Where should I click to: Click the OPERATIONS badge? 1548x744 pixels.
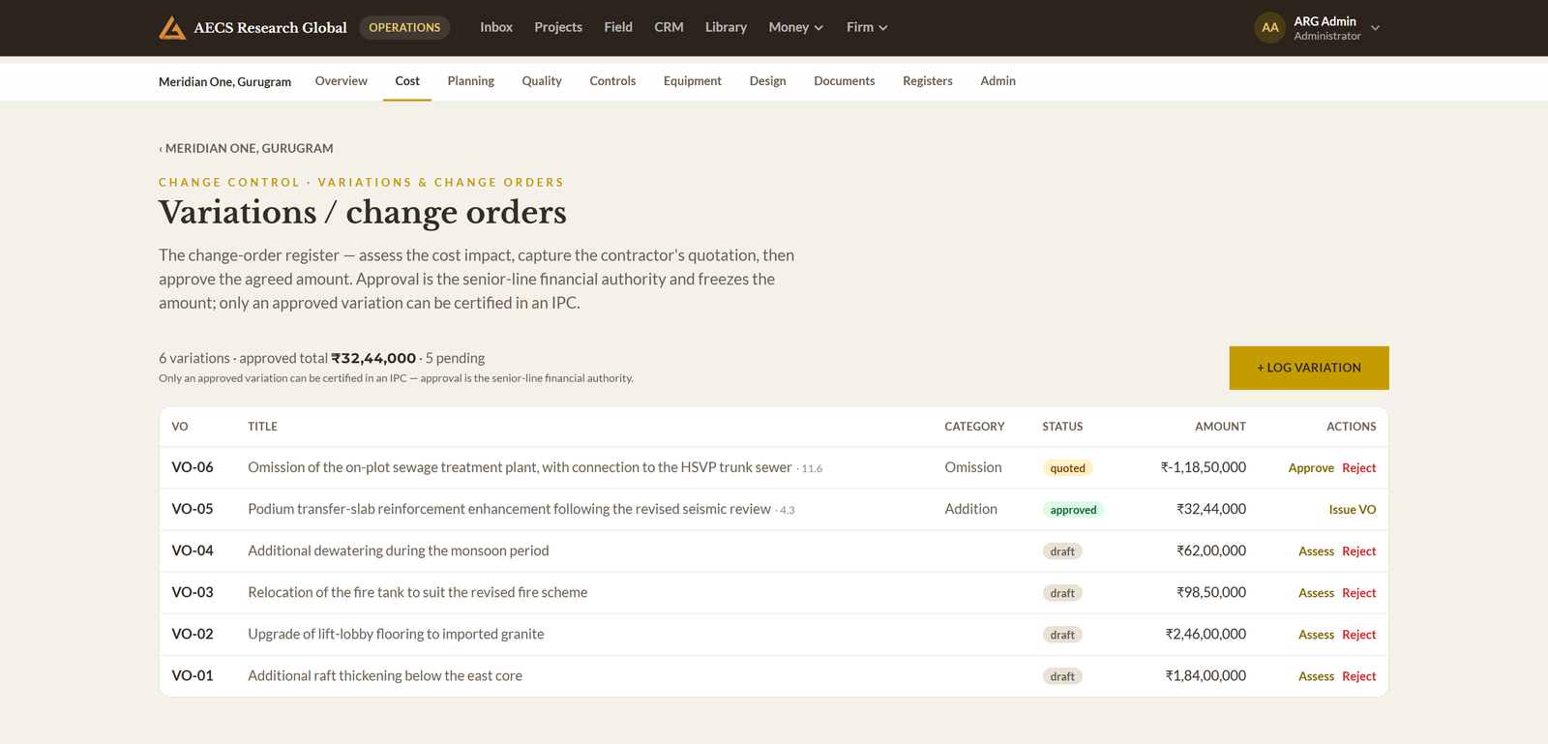point(404,27)
